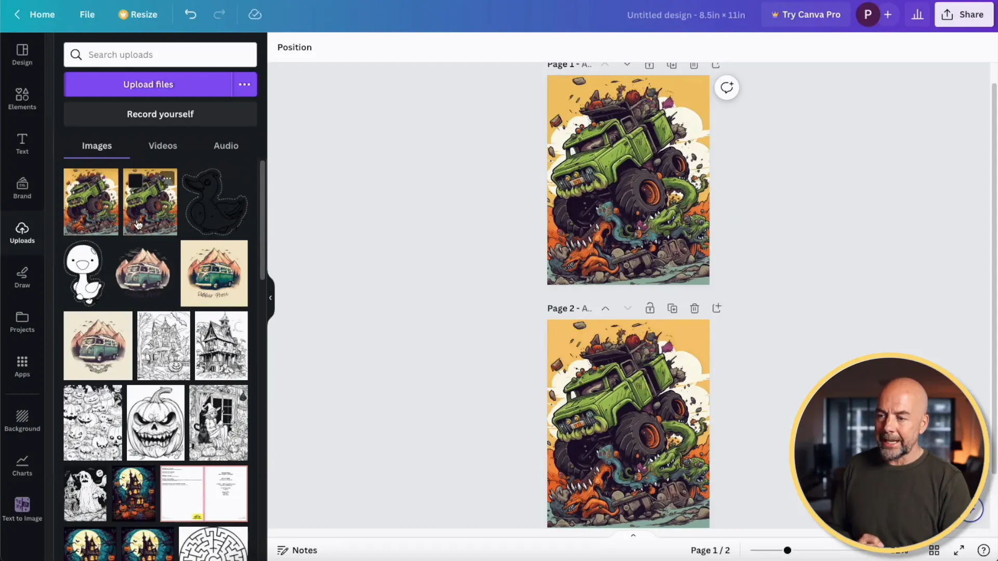Undo the last action

pyautogui.click(x=191, y=15)
